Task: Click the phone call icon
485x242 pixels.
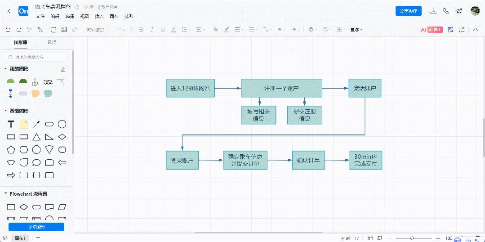Action: point(446,11)
